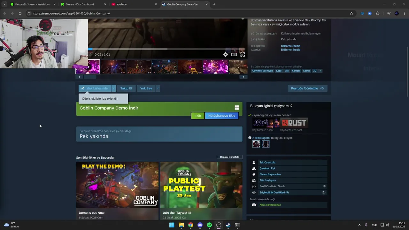Viewport: 409px width, 230px height.
Task: Click the page vertical scrollbar
Action: pos(407,72)
